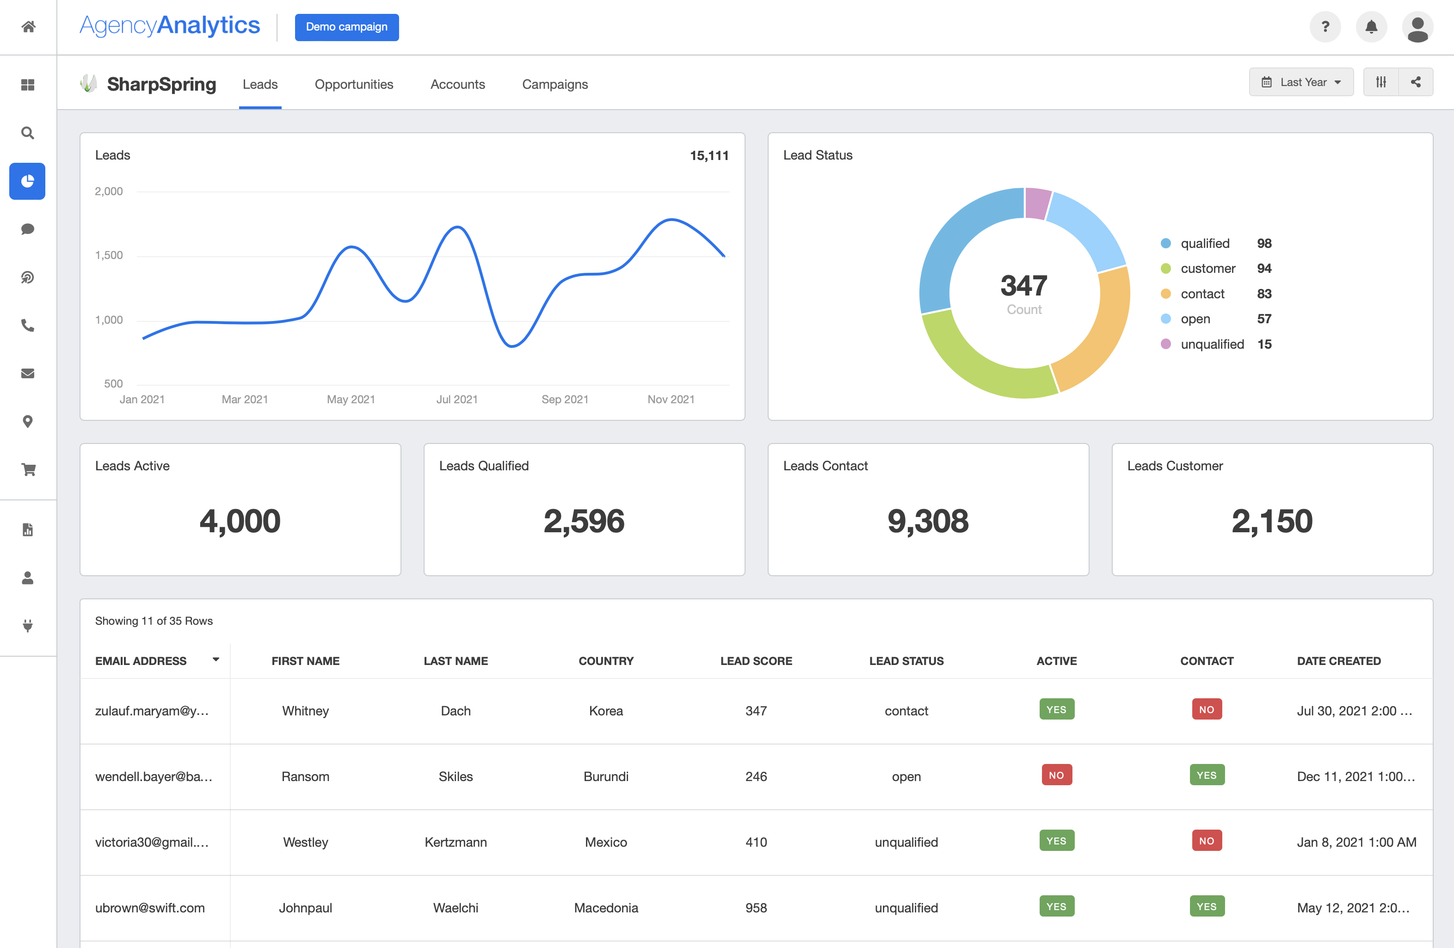Select the pie chart analytics icon

tap(27, 181)
